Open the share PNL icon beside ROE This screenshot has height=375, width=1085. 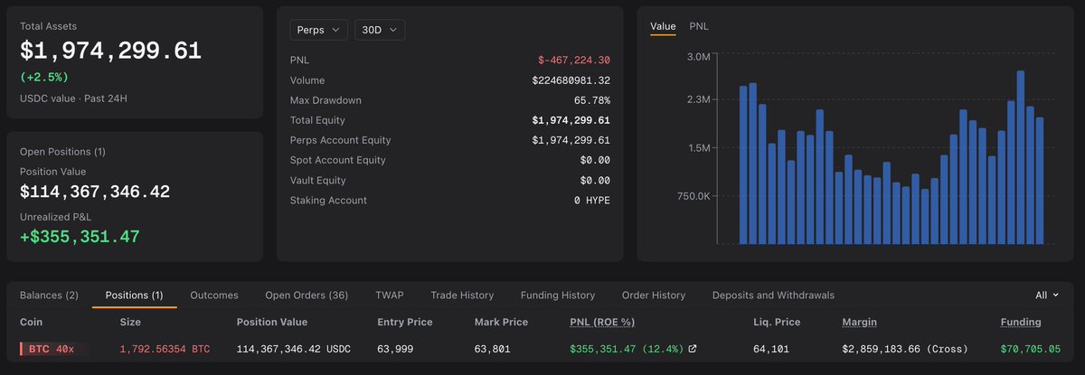click(693, 349)
